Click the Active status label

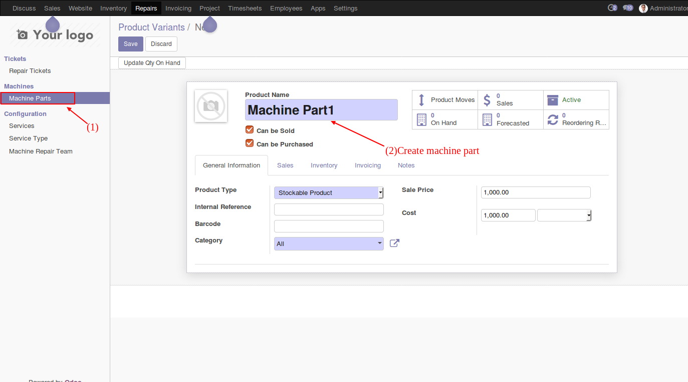point(571,100)
